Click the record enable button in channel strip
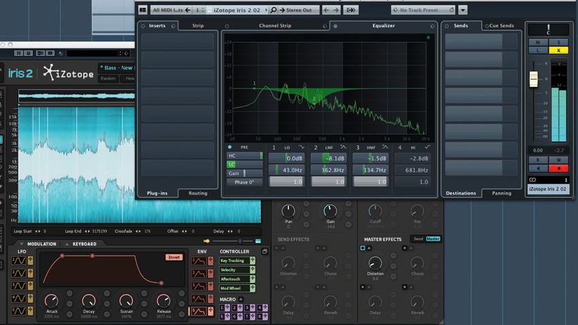 [x=559, y=169]
